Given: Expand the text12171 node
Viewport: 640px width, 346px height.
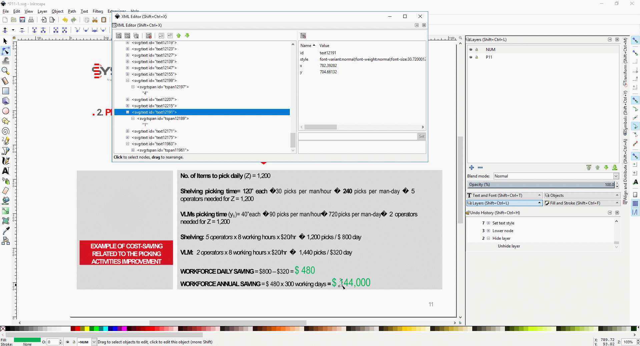Looking at the screenshot, I should click(127, 131).
